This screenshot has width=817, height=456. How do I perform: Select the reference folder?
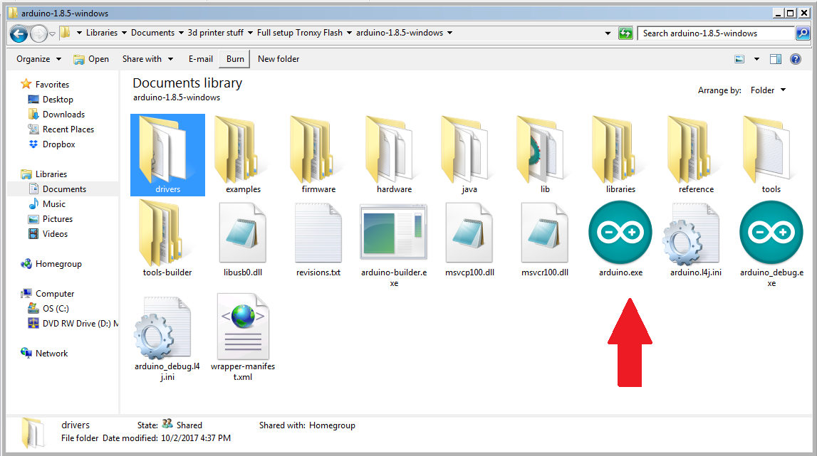(x=696, y=155)
